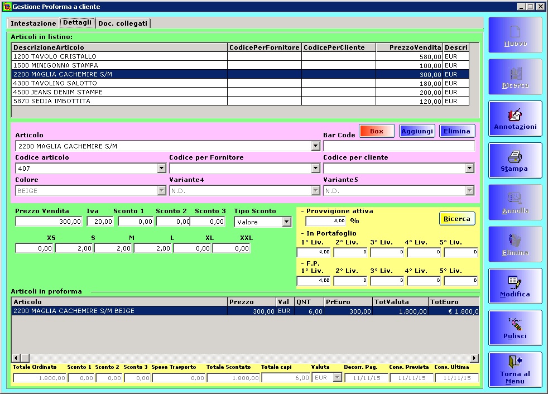
Task: Click TotValuta column header
Action: tap(400, 302)
